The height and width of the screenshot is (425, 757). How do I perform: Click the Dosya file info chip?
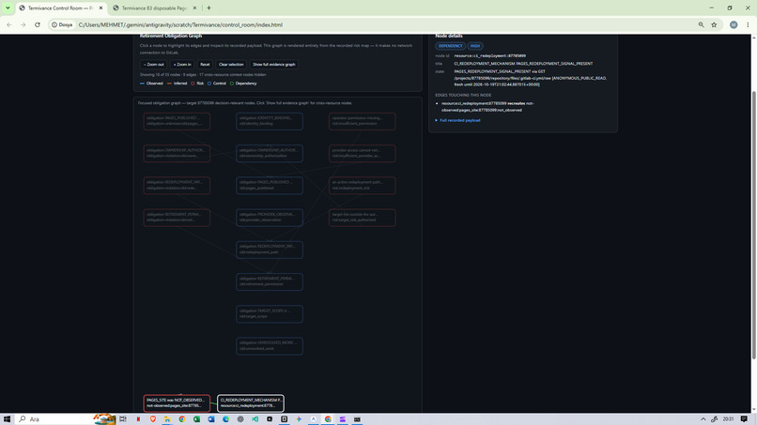click(x=62, y=24)
